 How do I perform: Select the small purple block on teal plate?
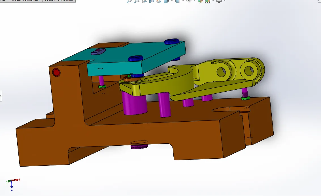[98, 51]
